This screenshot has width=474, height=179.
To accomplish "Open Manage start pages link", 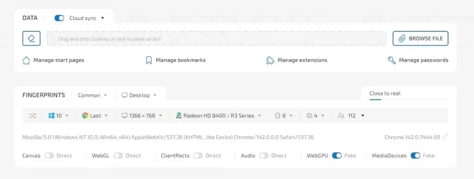I will 53,60.
